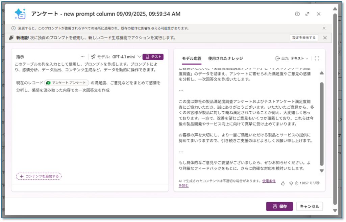
Task: Open the three-dot menu beside 指示
Action: point(82,57)
